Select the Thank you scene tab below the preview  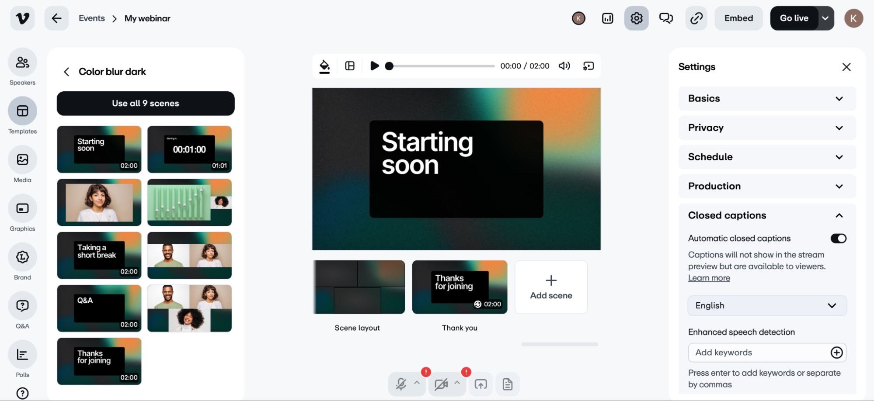[459, 287]
